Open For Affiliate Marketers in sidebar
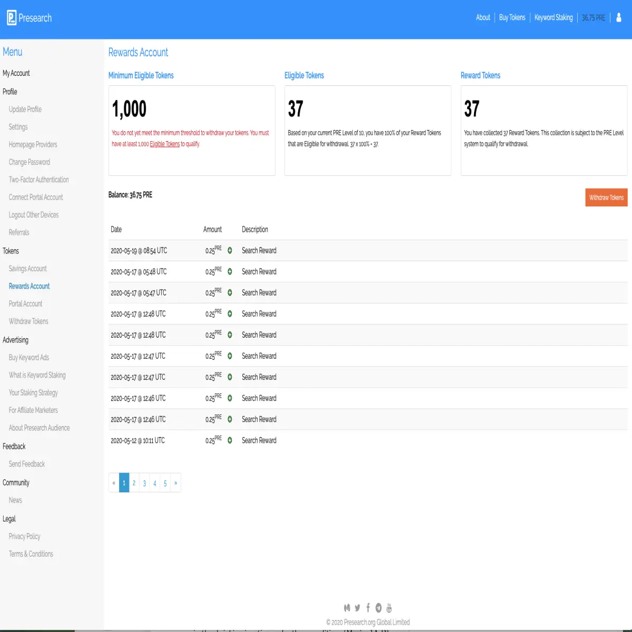This screenshot has height=632, width=632. (x=34, y=410)
